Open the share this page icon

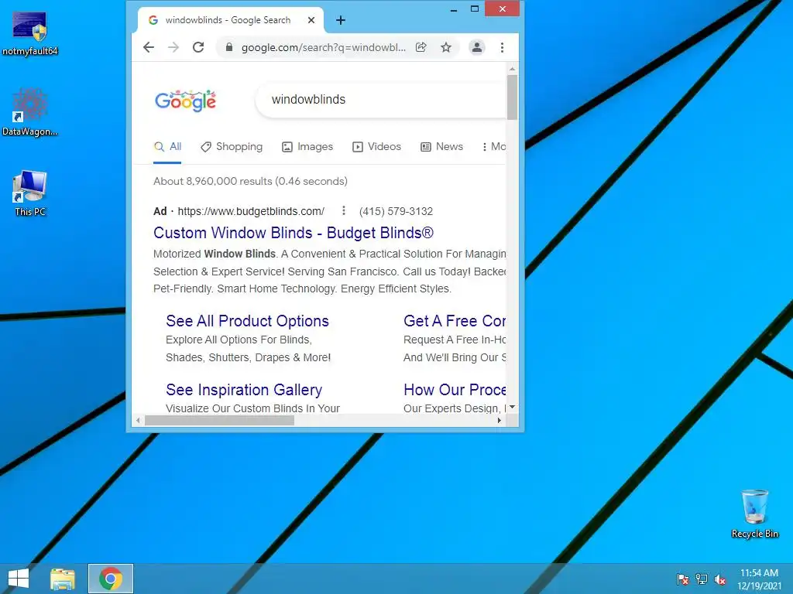pos(421,47)
